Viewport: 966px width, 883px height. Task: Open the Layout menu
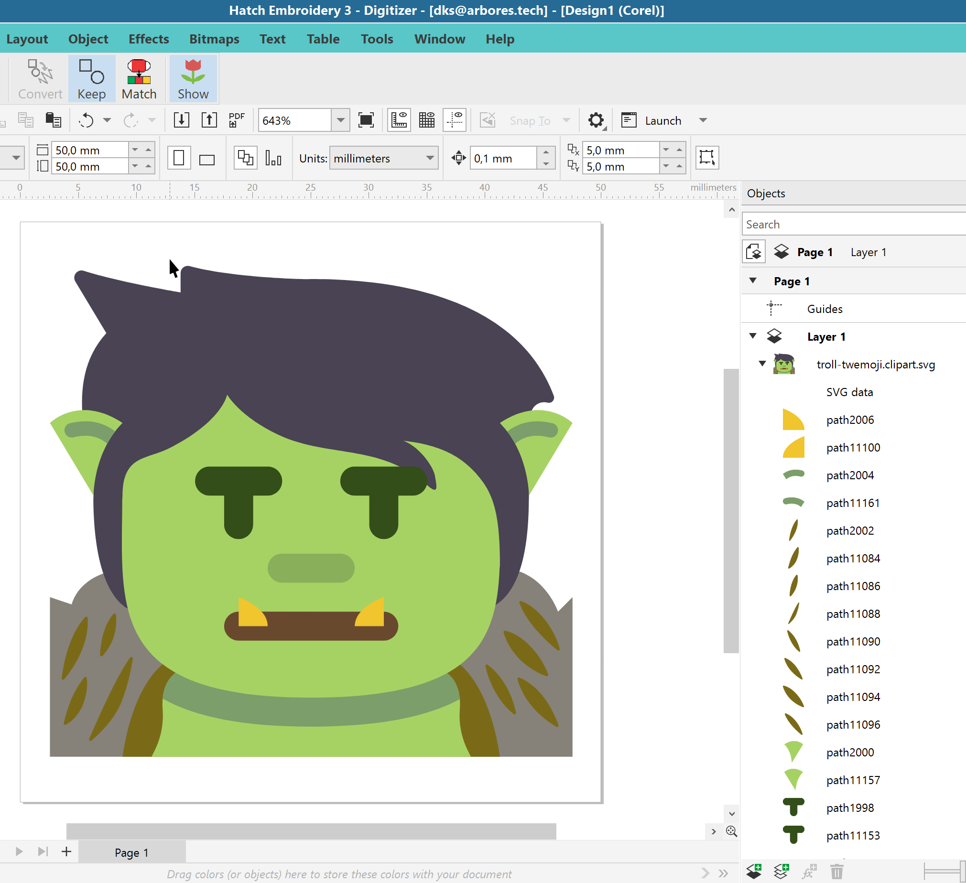(27, 39)
